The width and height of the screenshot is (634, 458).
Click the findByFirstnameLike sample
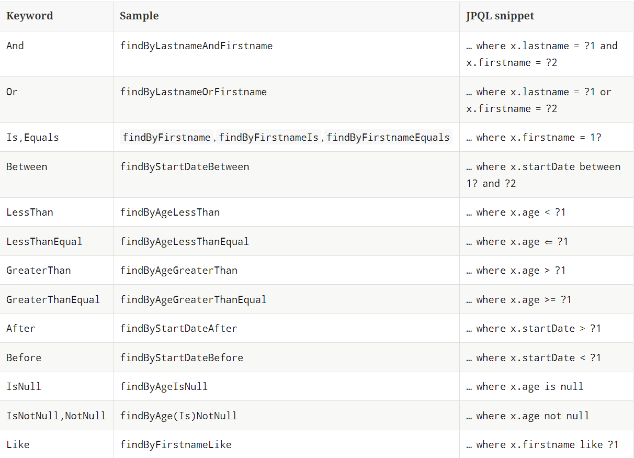[176, 445]
